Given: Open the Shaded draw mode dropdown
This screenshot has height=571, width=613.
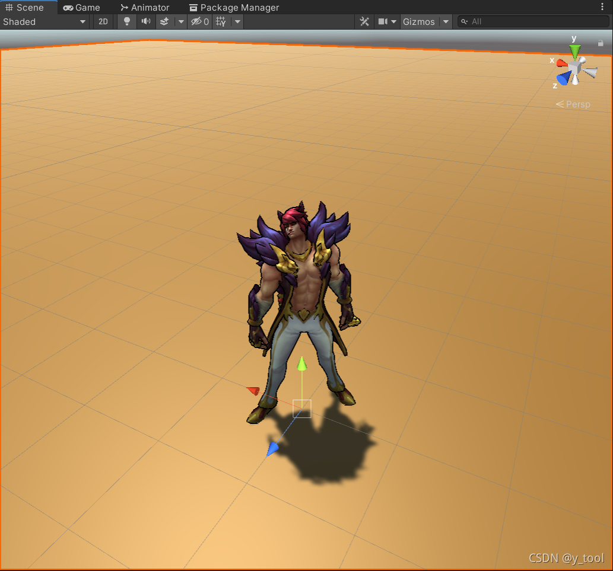Looking at the screenshot, I should click(x=44, y=22).
